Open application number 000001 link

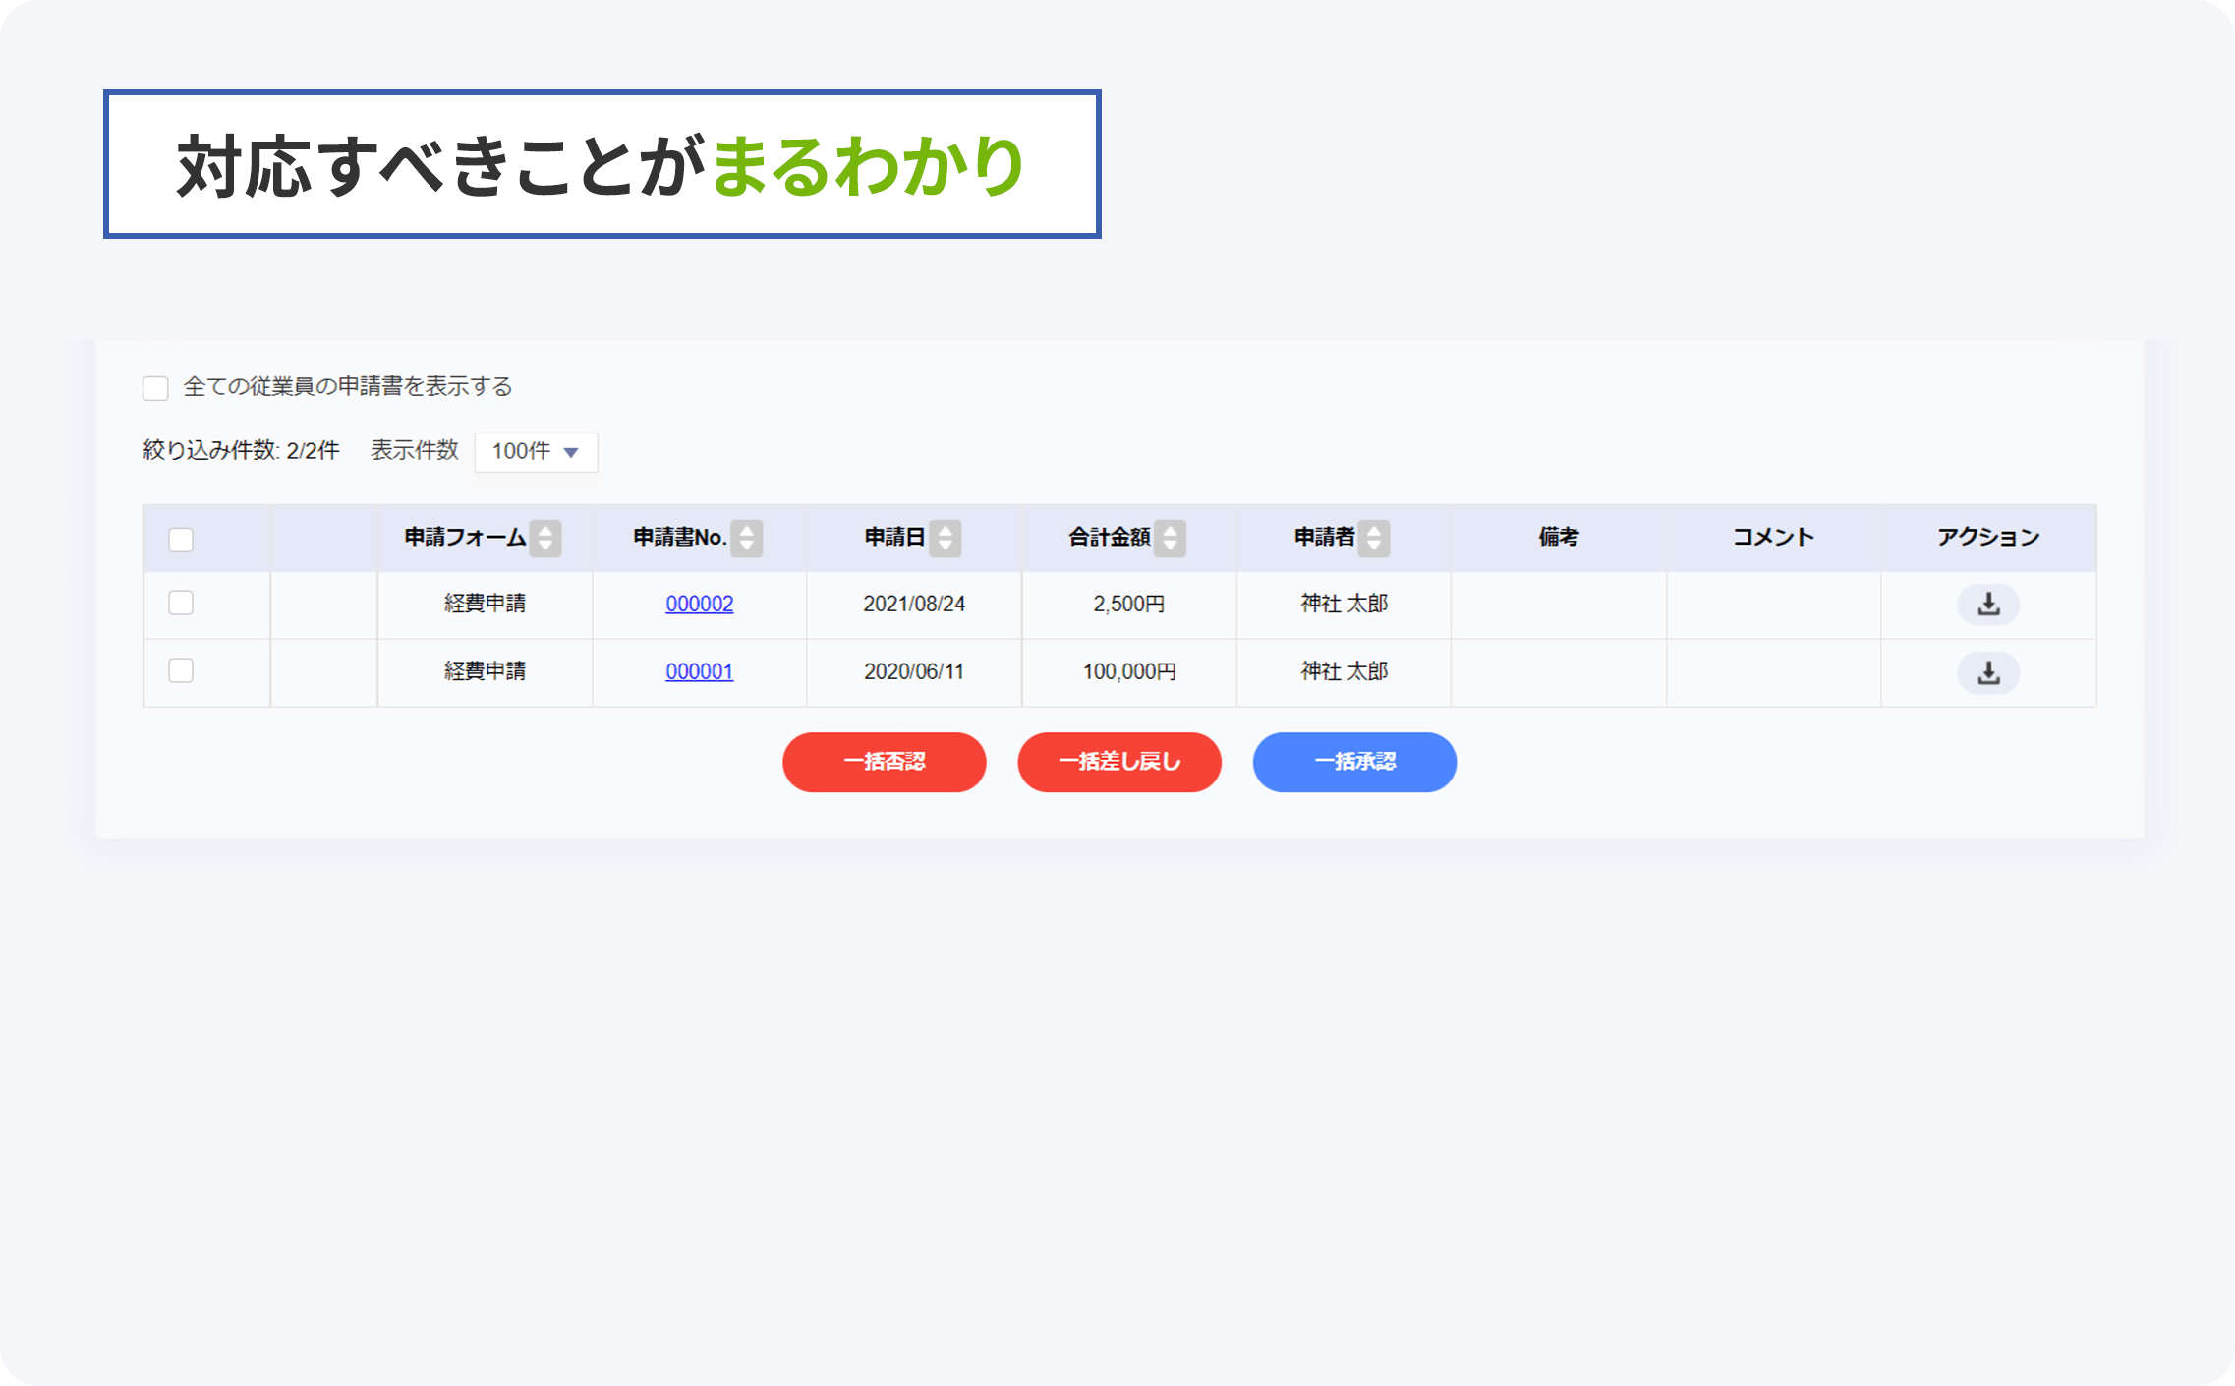pyautogui.click(x=699, y=671)
